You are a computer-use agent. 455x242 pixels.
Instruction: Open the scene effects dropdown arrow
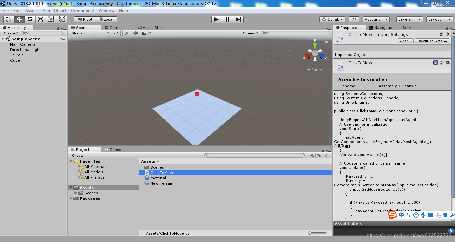[x=150, y=33]
